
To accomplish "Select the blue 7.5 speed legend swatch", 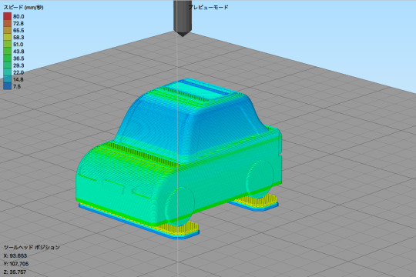I will coord(8,86).
